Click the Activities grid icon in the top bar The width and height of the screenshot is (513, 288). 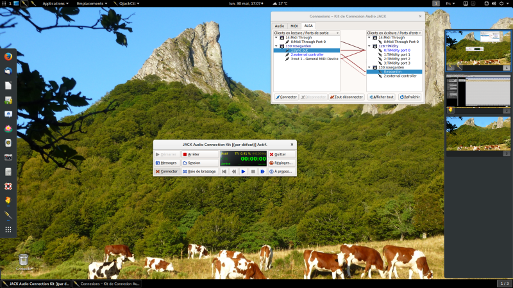(x=4, y=3)
